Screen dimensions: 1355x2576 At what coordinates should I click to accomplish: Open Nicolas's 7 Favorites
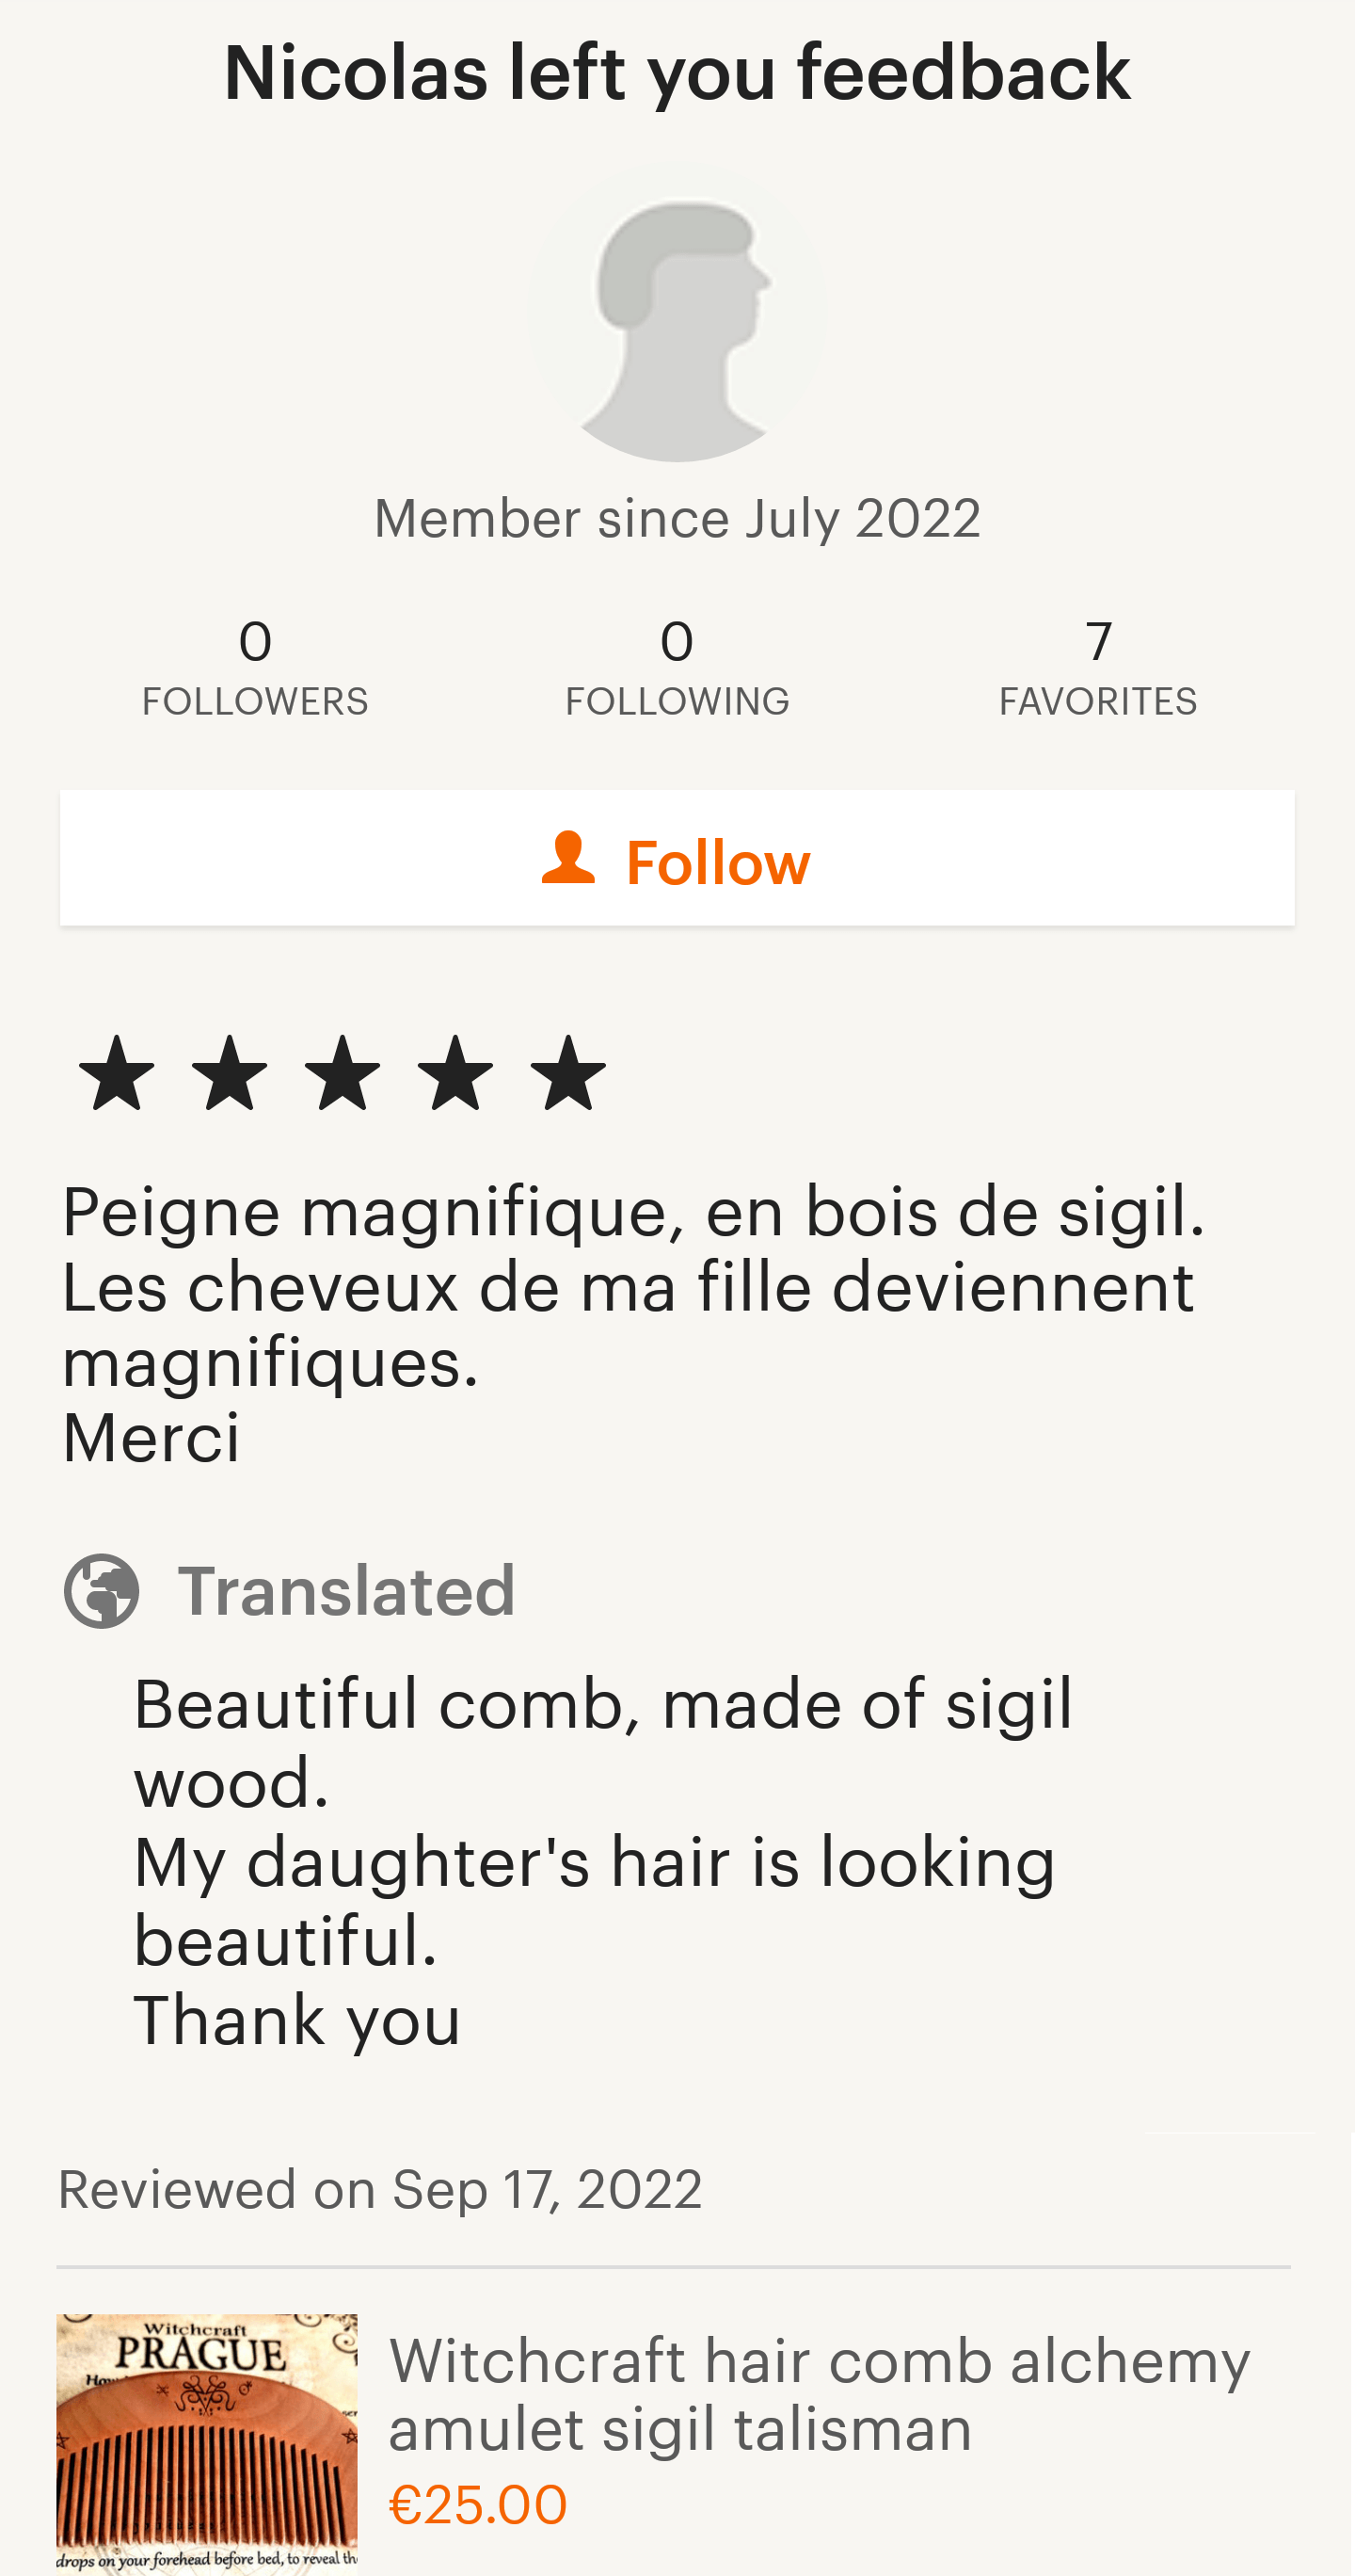(x=1097, y=667)
